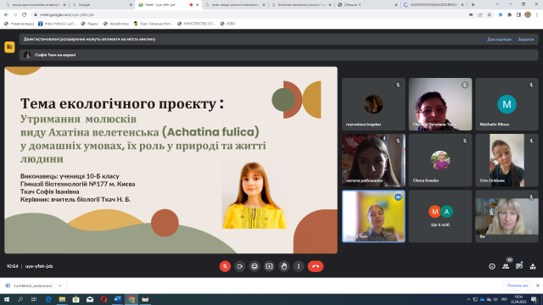This screenshot has height=305, width=543.
Task: Open the notification center icon
Action: 535,299
